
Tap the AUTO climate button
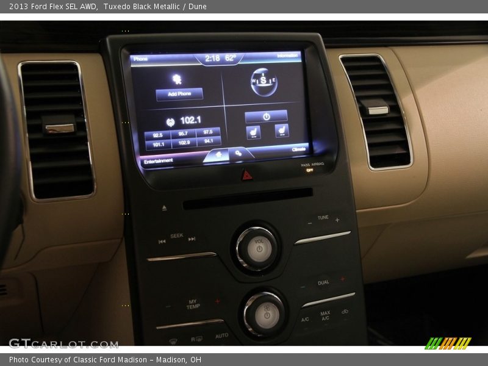tap(221, 335)
